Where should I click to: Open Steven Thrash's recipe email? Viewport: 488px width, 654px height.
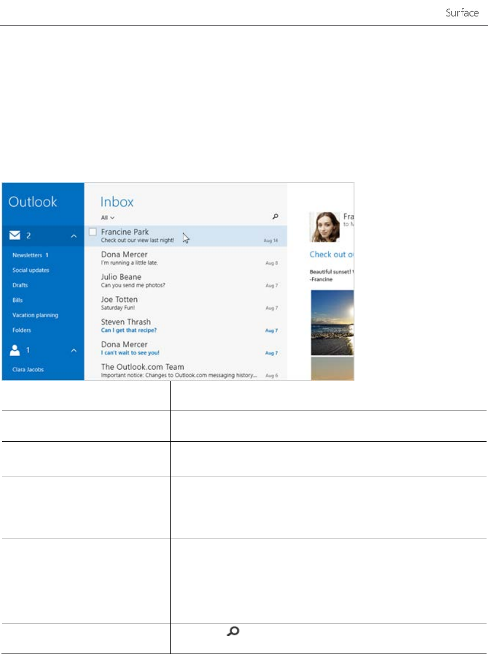[186, 326]
